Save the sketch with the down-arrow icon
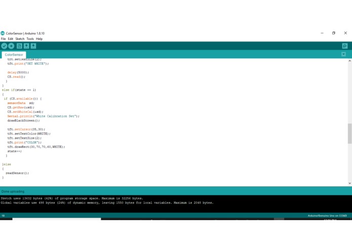The image size is (352, 250). click(x=33, y=46)
